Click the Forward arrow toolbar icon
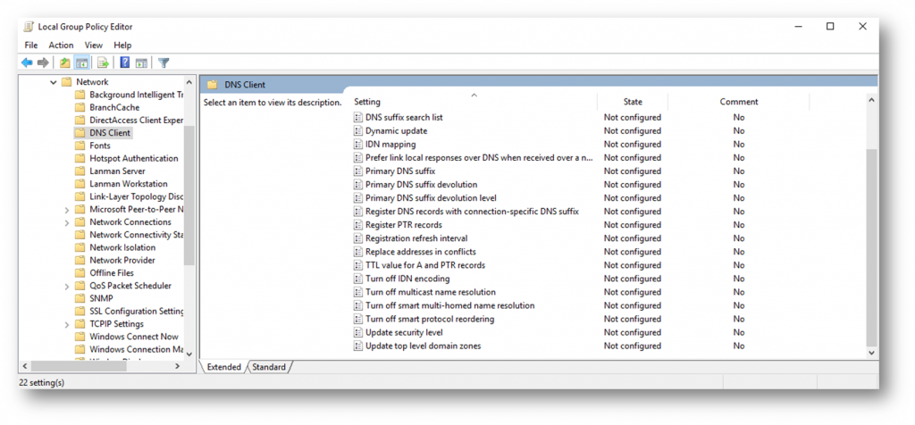The image size is (915, 425). pos(43,63)
